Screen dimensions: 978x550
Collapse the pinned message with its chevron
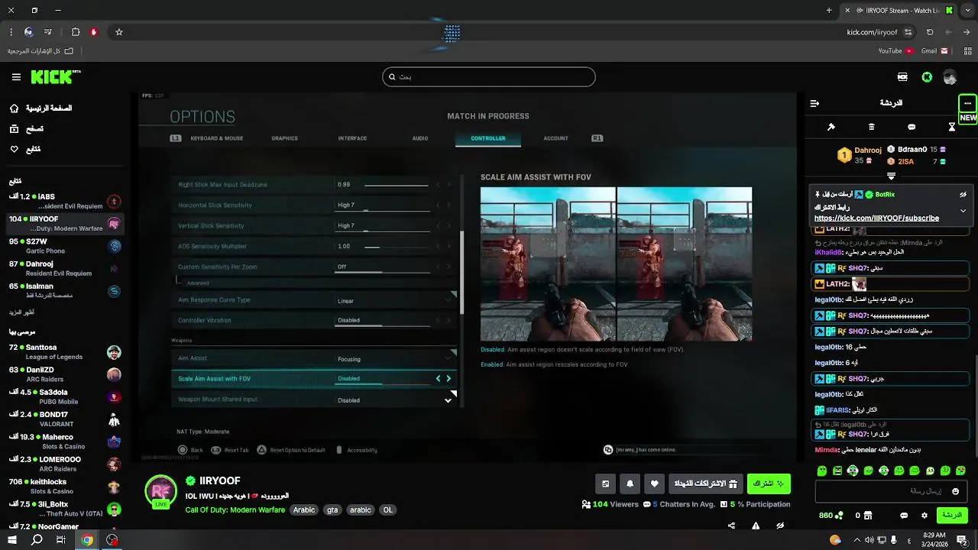pos(963,211)
